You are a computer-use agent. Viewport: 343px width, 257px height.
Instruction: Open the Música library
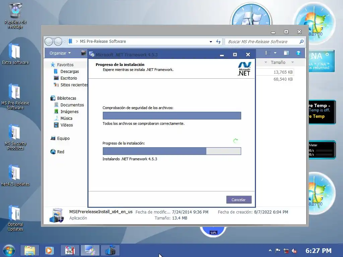[x=66, y=118]
